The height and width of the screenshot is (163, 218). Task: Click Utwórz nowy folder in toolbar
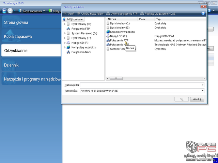pos(91,14)
